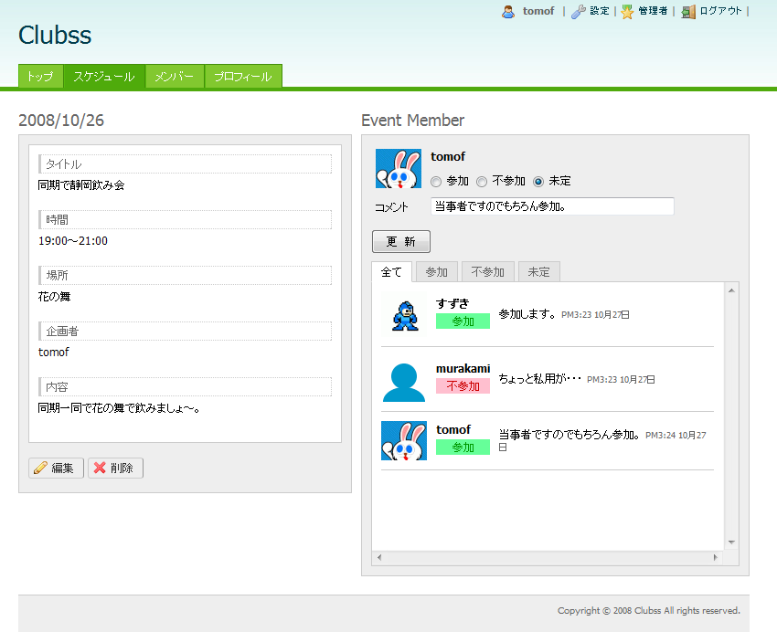
Task: Open the メンバー navigation tab
Action: coord(175,76)
